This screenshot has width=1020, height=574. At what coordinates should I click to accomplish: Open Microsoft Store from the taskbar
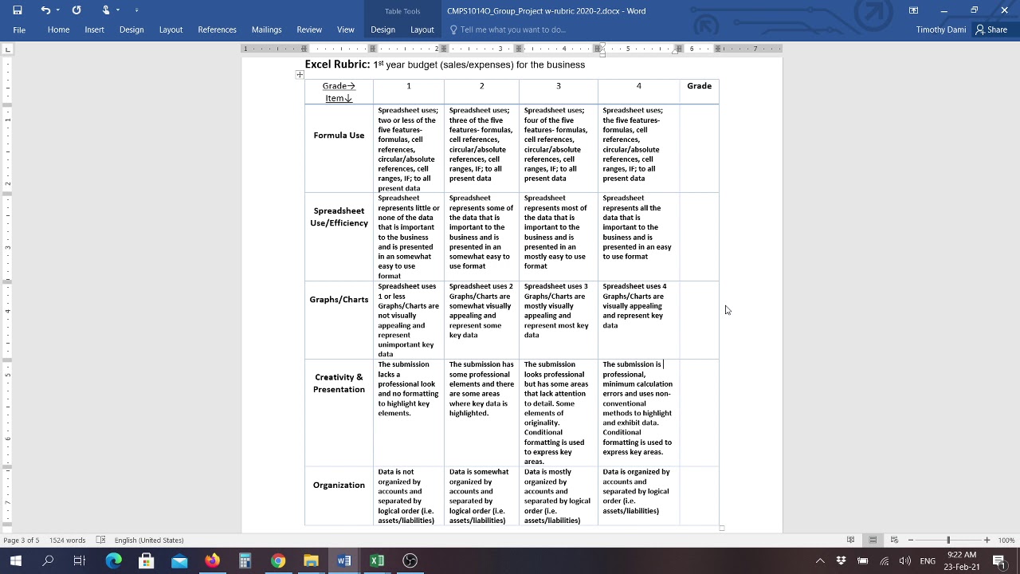tap(146, 560)
